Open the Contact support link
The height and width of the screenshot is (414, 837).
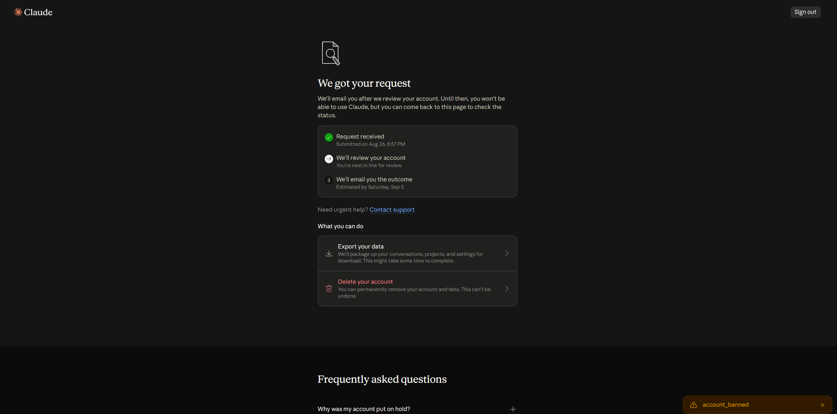[x=392, y=210]
